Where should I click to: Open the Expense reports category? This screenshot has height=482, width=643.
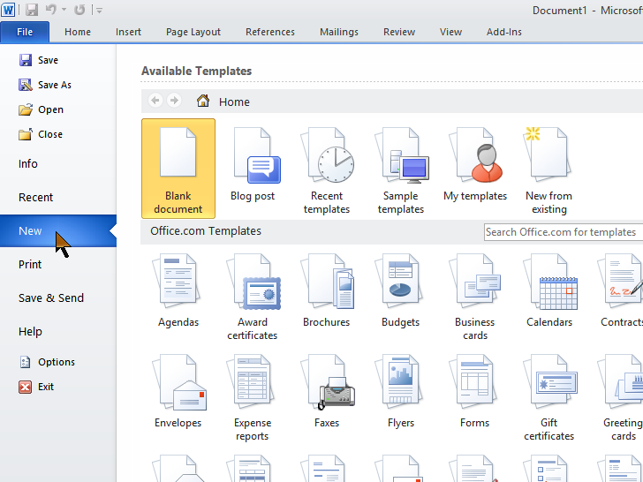(x=253, y=397)
